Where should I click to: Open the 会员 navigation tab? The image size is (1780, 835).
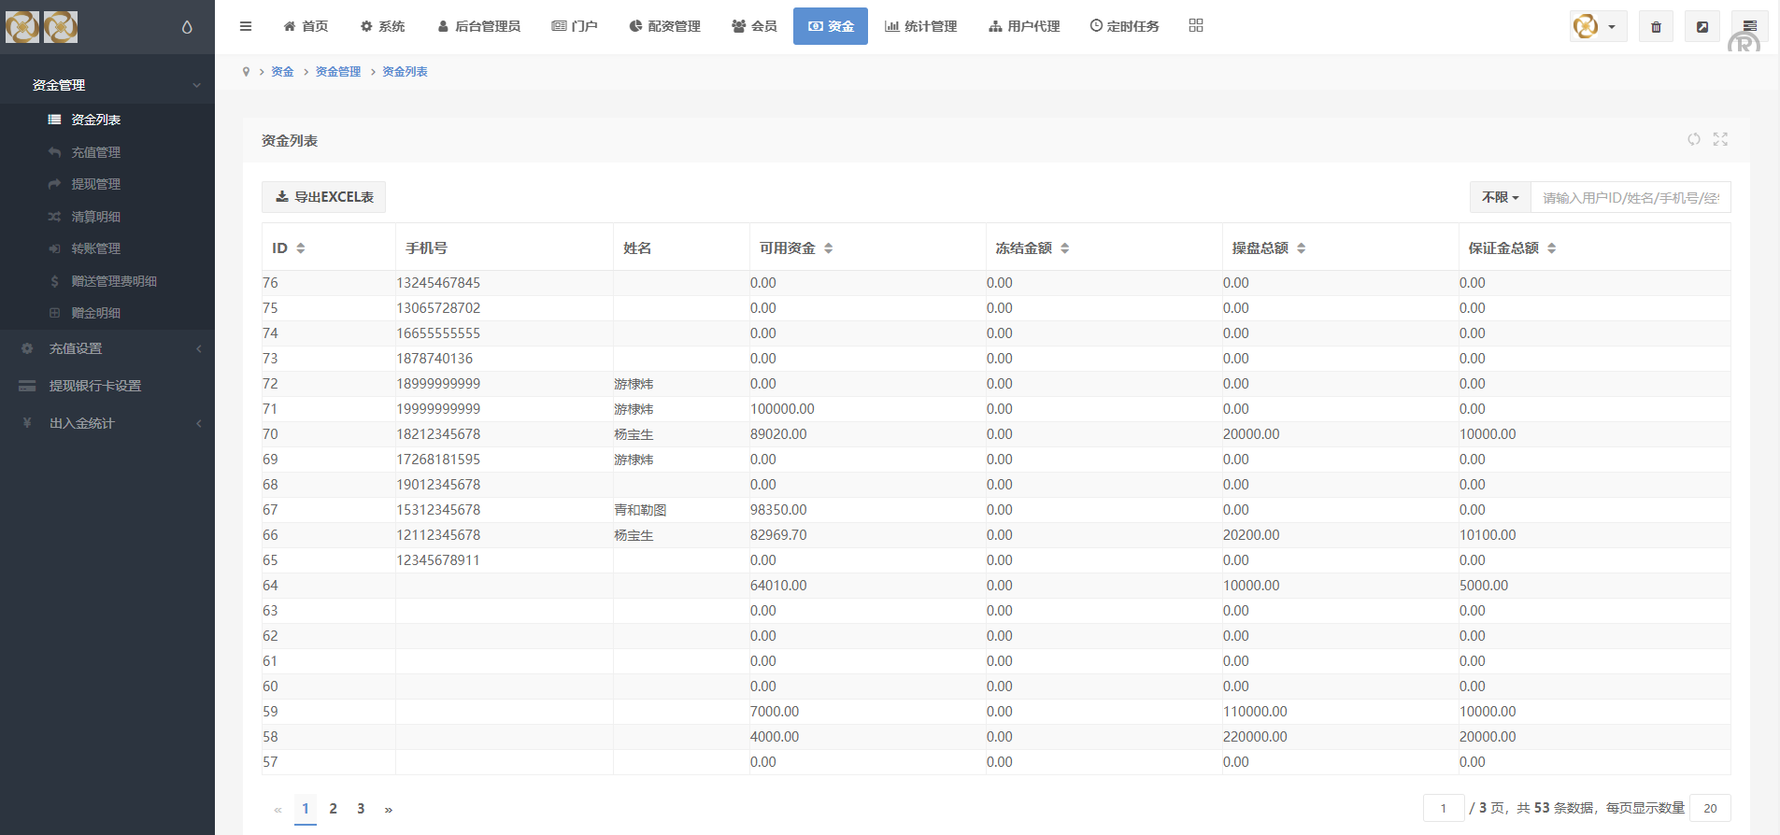click(x=754, y=26)
